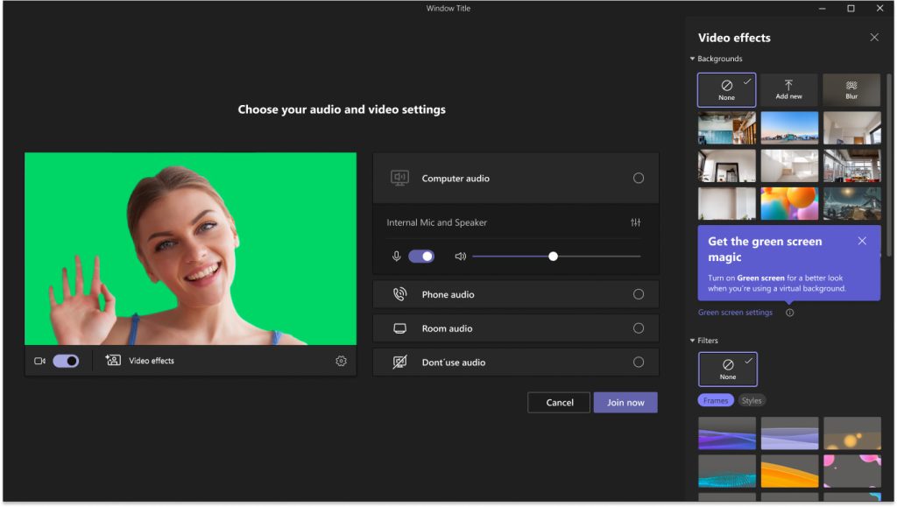Collapse the Backgrounds section
The width and height of the screenshot is (897, 507).
click(x=693, y=59)
